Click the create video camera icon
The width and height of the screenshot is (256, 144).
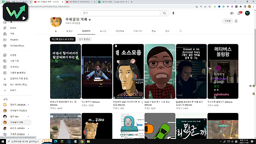[x=232, y=13]
